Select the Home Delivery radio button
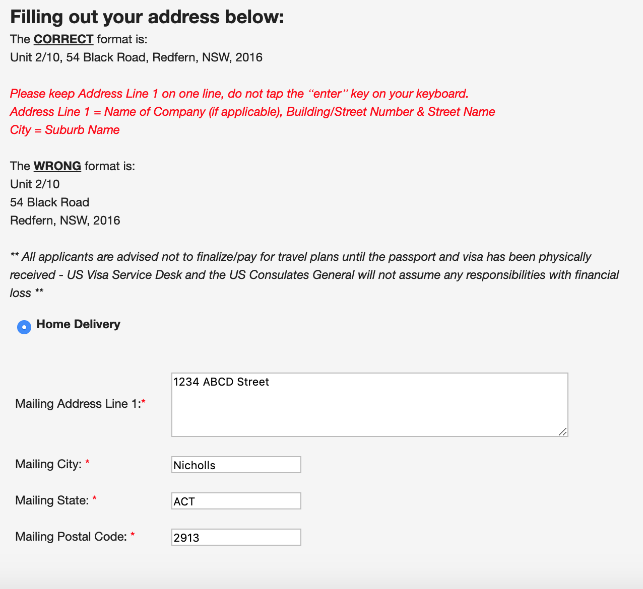This screenshot has width=643, height=589. click(x=24, y=327)
